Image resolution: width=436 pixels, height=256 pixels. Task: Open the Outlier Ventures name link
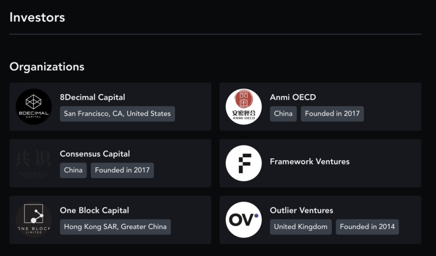tap(302, 210)
